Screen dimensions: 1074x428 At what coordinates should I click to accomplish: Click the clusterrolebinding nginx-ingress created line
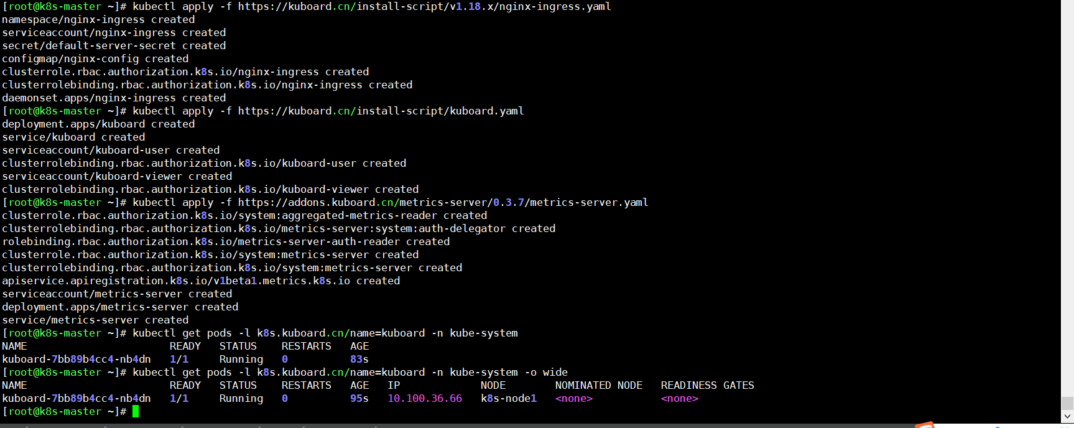pos(207,85)
